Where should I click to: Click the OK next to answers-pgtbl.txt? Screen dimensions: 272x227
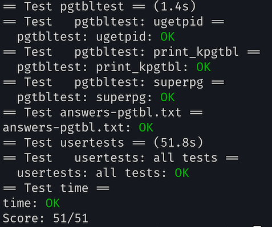tap(146, 127)
